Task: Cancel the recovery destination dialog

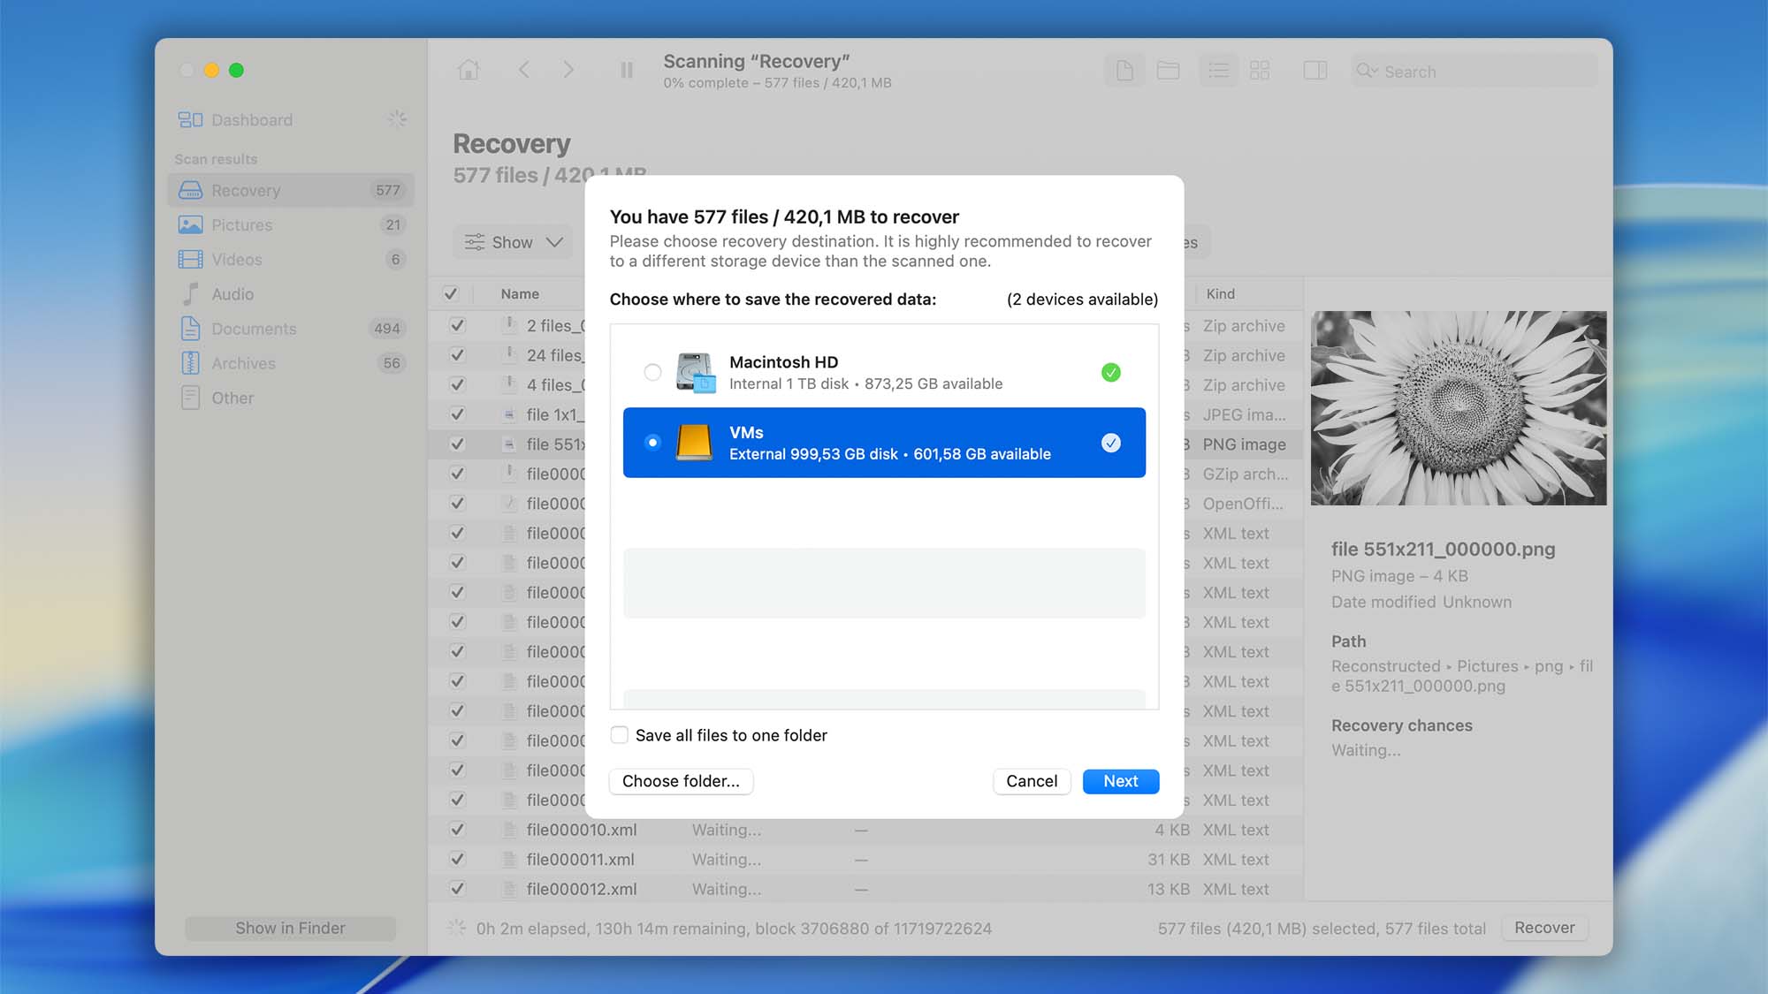Action: pos(1032,781)
